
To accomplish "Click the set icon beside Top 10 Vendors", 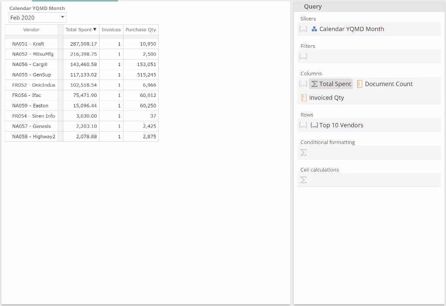I will 314,125.
